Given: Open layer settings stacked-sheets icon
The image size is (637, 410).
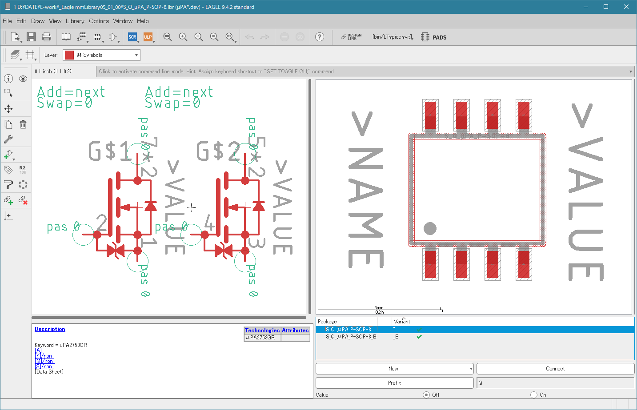Looking at the screenshot, I should (x=16, y=55).
